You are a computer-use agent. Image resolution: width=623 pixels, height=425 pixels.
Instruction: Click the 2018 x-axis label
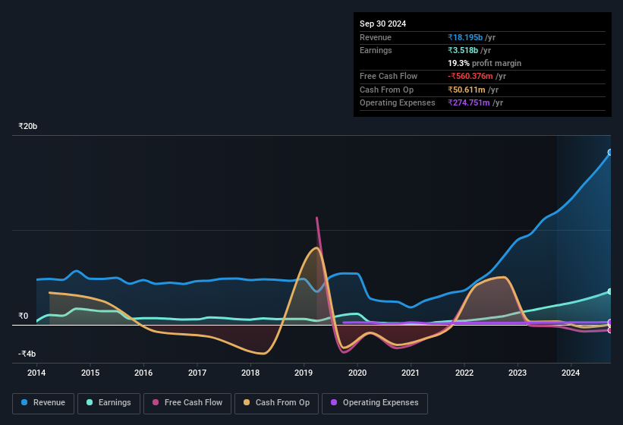[250, 373]
